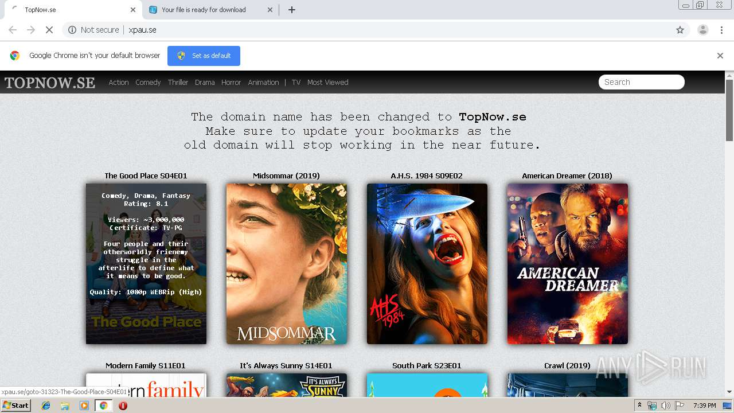Select the Chrome taskbar button
This screenshot has width=734, height=413.
[104, 406]
